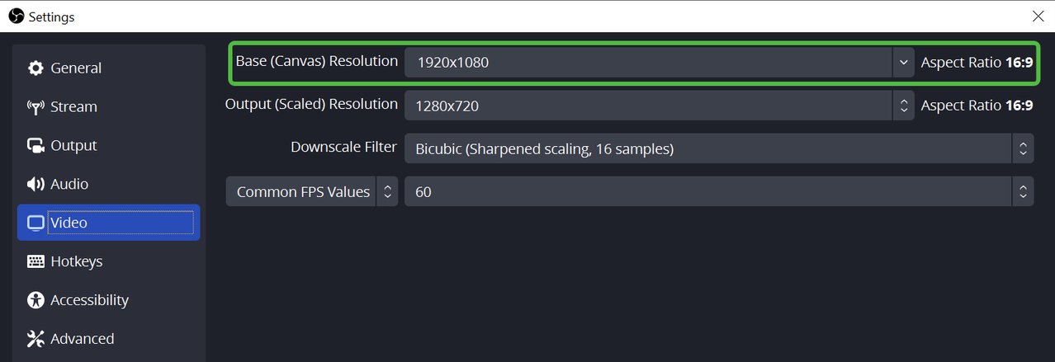Click the Hotkeys keyboard icon

pos(35,261)
